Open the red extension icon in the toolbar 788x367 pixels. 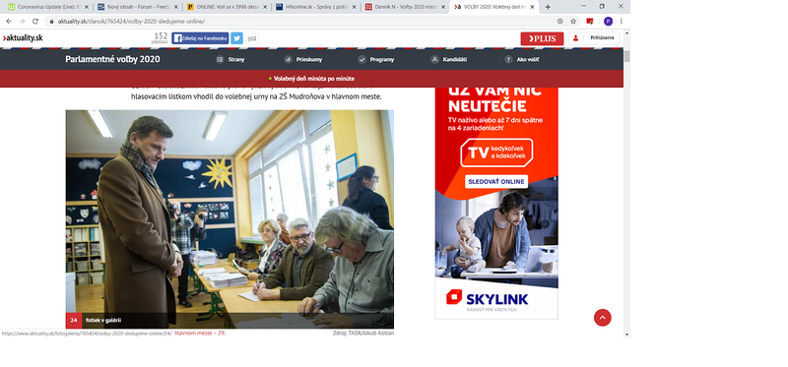pos(590,21)
